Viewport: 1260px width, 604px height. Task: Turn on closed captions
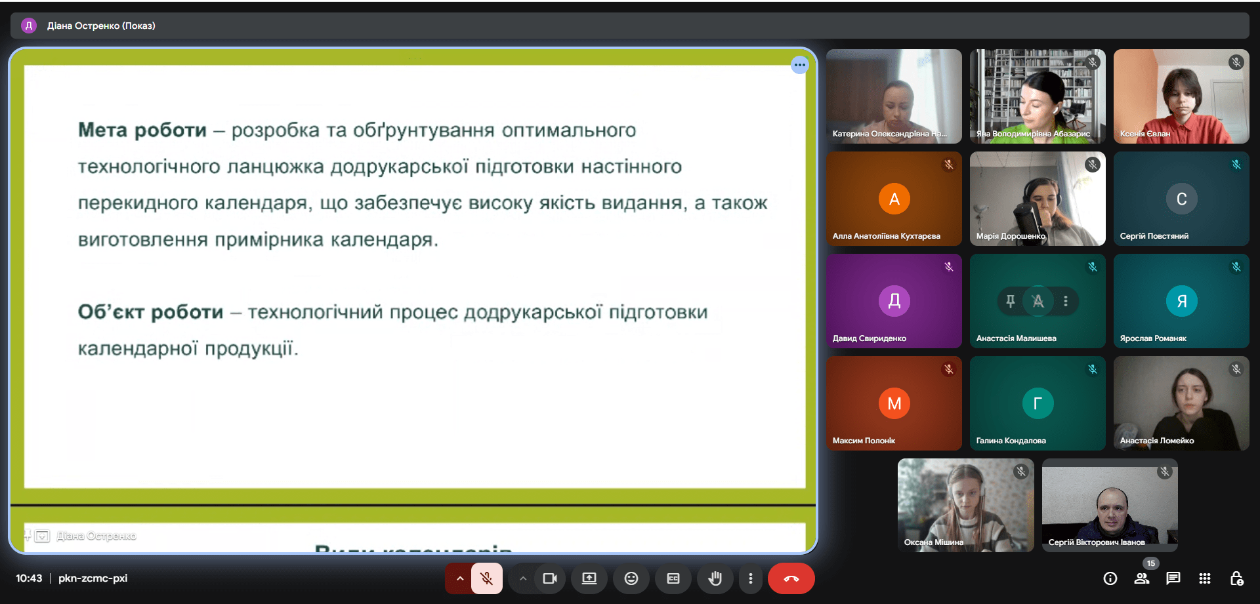pos(673,578)
